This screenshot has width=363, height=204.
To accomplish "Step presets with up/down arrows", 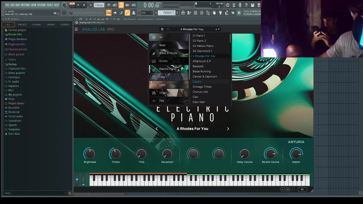I will tap(217, 29).
